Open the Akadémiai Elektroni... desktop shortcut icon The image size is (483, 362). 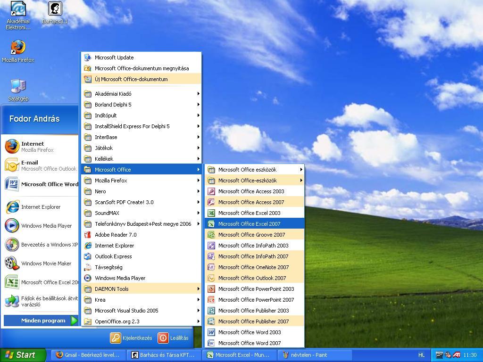point(18,8)
